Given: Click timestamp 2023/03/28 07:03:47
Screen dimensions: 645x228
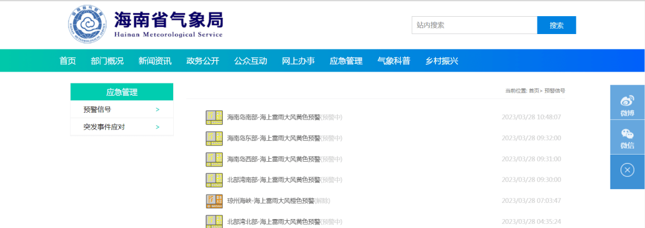Looking at the screenshot, I should point(531,201).
